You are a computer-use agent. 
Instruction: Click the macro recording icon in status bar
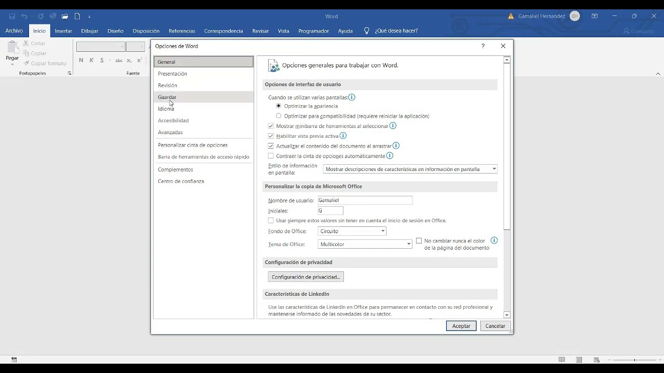point(14,360)
